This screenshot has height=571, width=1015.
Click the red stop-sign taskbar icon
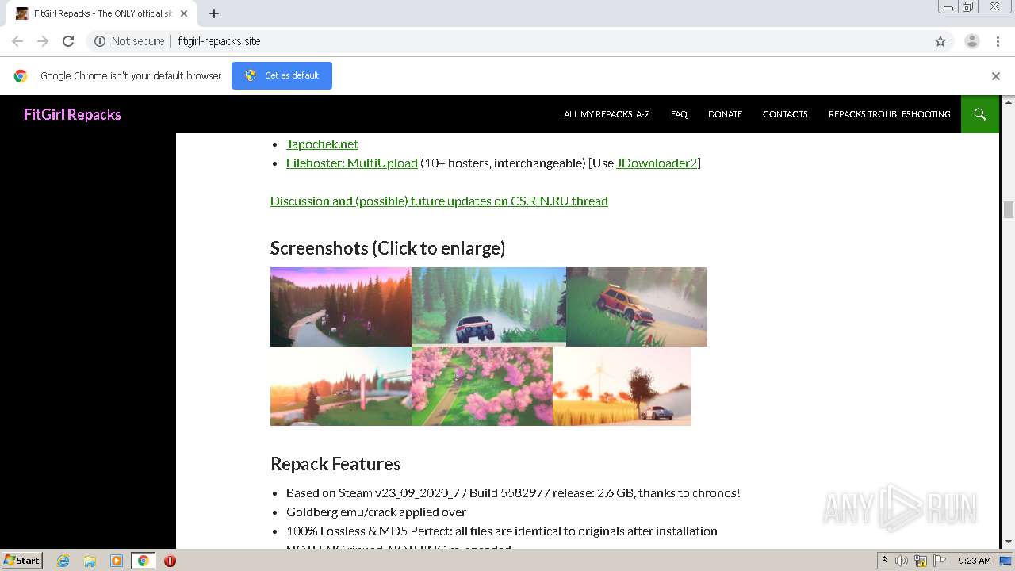(x=170, y=561)
